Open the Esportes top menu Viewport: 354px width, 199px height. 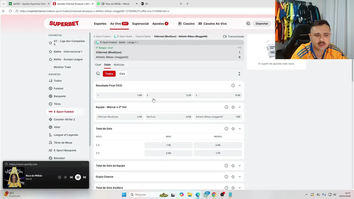tap(100, 23)
